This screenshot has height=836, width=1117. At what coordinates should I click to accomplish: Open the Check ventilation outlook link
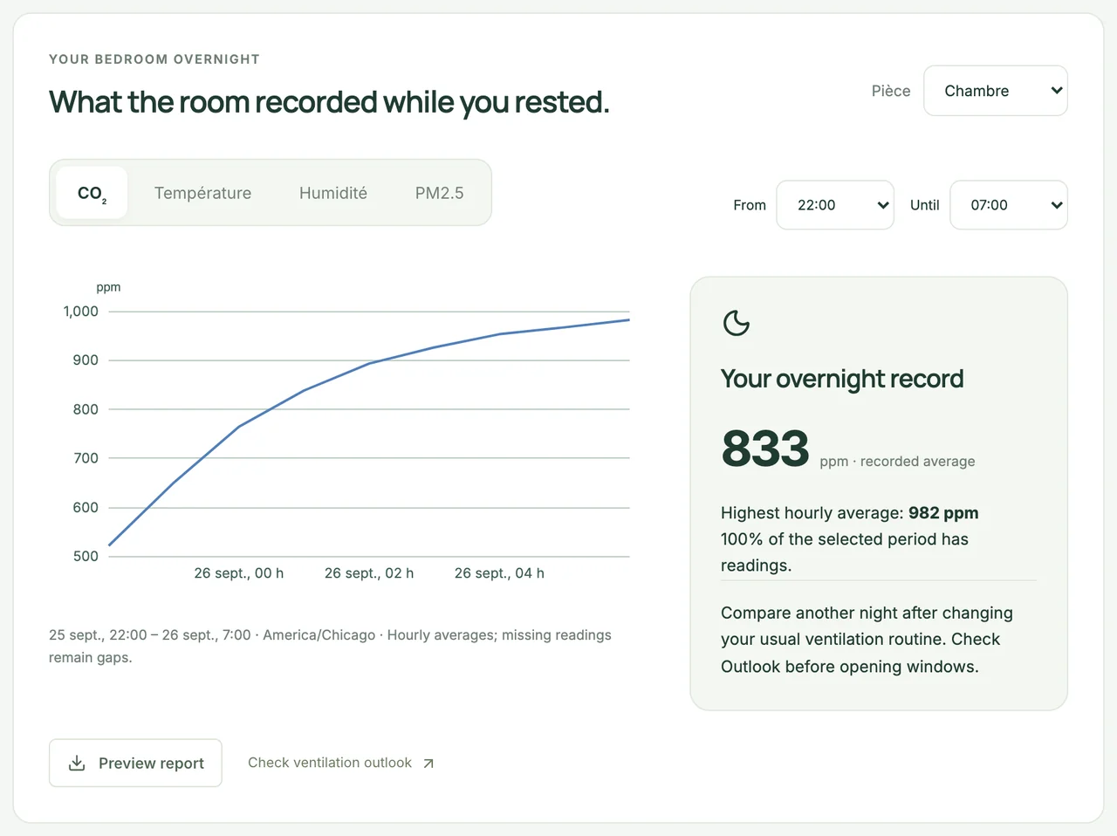pyautogui.click(x=340, y=763)
